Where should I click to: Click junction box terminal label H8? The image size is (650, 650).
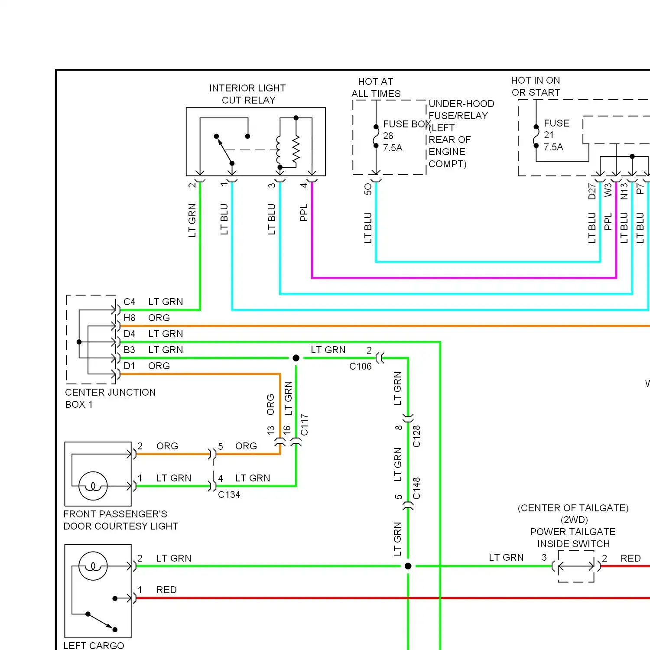[x=129, y=318]
